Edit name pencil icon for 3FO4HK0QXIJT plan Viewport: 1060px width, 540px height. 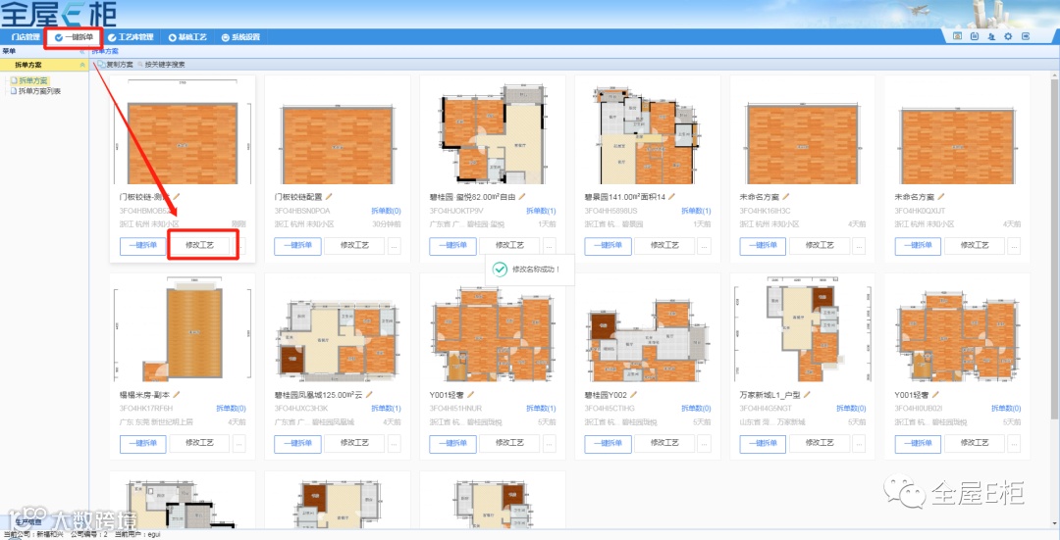tap(940, 196)
